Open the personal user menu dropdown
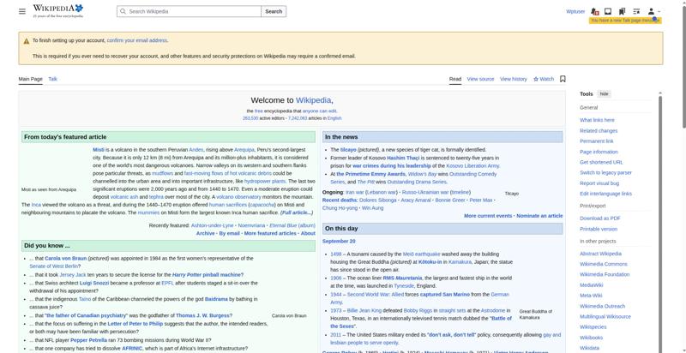This screenshot has width=686, height=353. [x=653, y=11]
